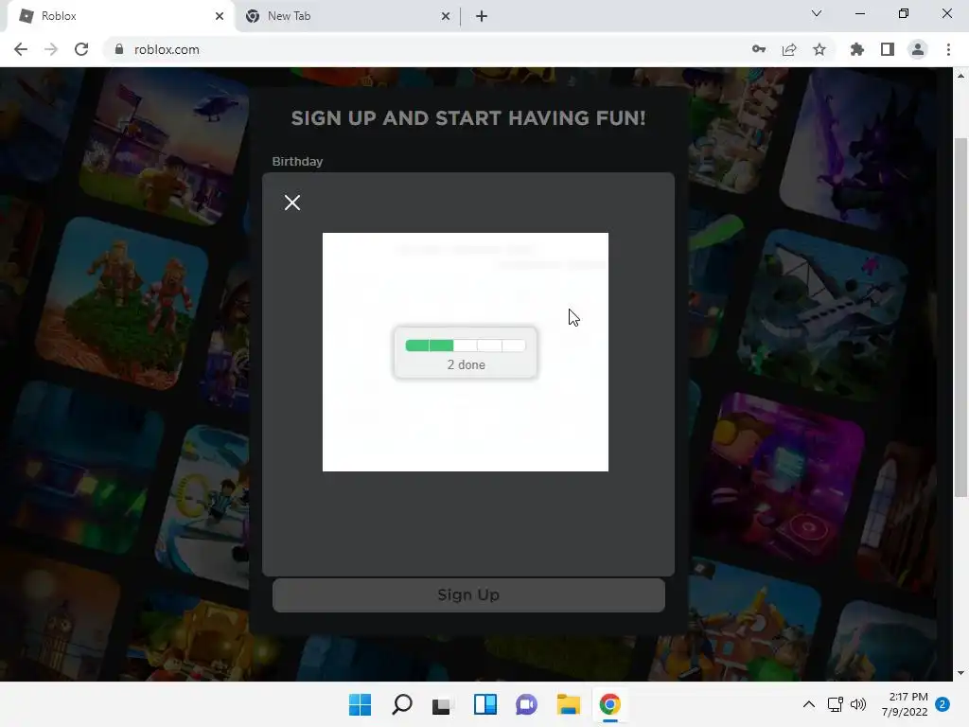Image resolution: width=969 pixels, height=727 pixels.
Task: Open File Explorer from taskbar
Action: click(x=569, y=704)
